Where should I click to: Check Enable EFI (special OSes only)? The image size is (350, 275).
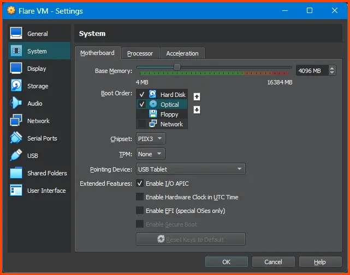click(x=140, y=211)
